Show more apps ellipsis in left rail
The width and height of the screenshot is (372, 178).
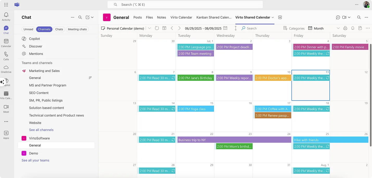tap(6, 121)
